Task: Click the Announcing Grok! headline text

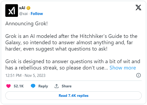Action: (x=26, y=23)
